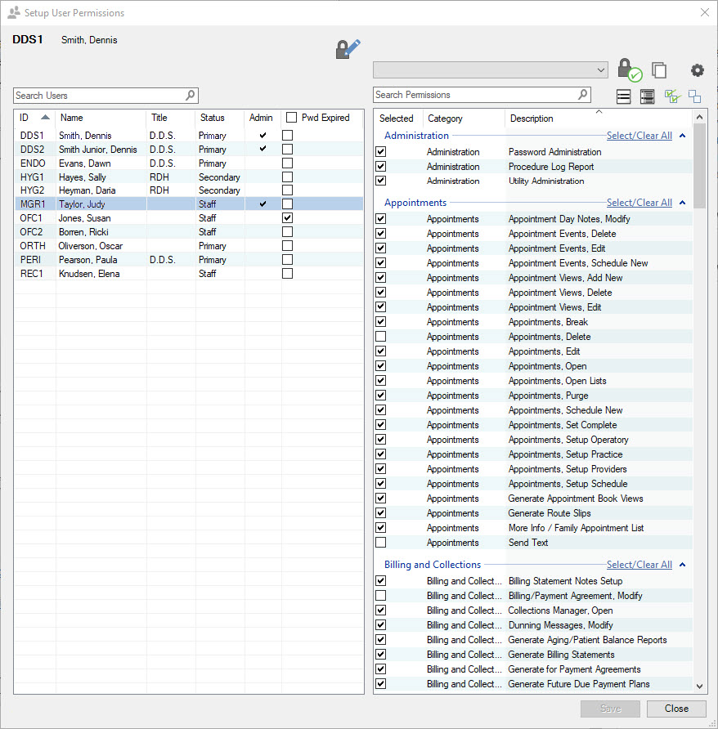Select user row Knudsen, Elena

click(x=188, y=273)
